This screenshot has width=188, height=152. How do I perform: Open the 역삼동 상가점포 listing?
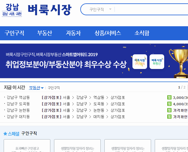(x=83, y=97)
